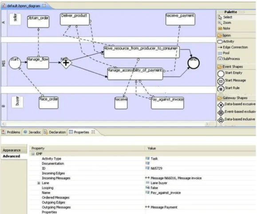This screenshot has width=257, height=214.
Task: Select the Data-based inclusive gateway
Action: tap(237, 119)
